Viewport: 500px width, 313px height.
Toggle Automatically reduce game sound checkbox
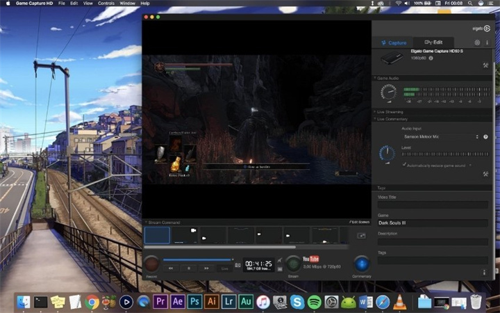pos(404,165)
